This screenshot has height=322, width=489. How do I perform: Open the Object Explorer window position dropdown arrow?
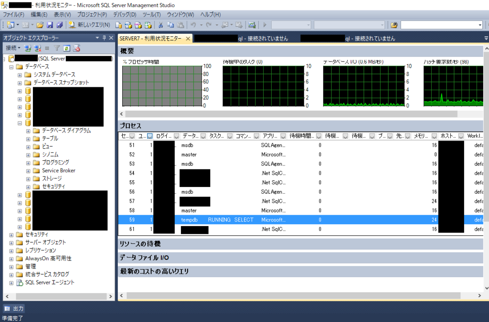pyautogui.click(x=97, y=38)
